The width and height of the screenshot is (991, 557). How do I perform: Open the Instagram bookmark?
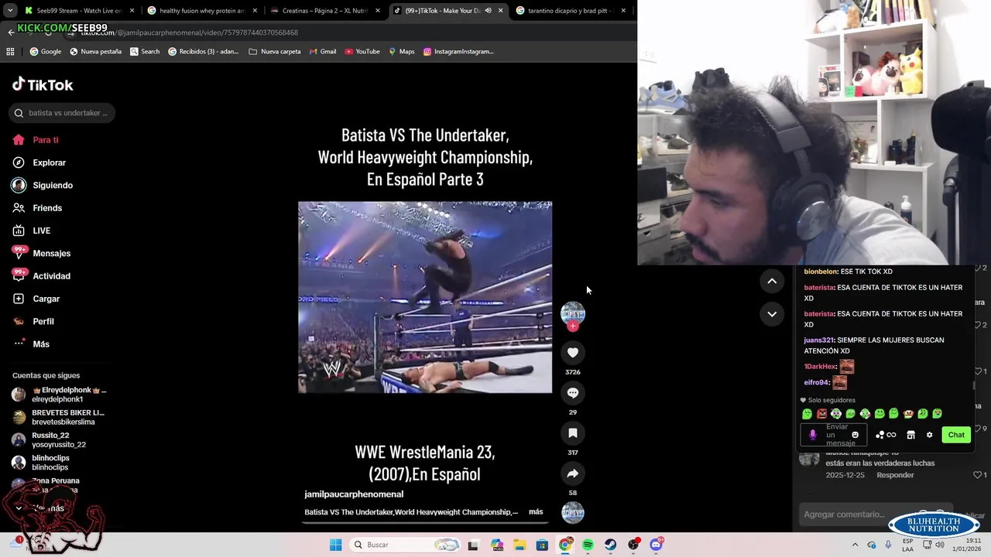click(458, 52)
